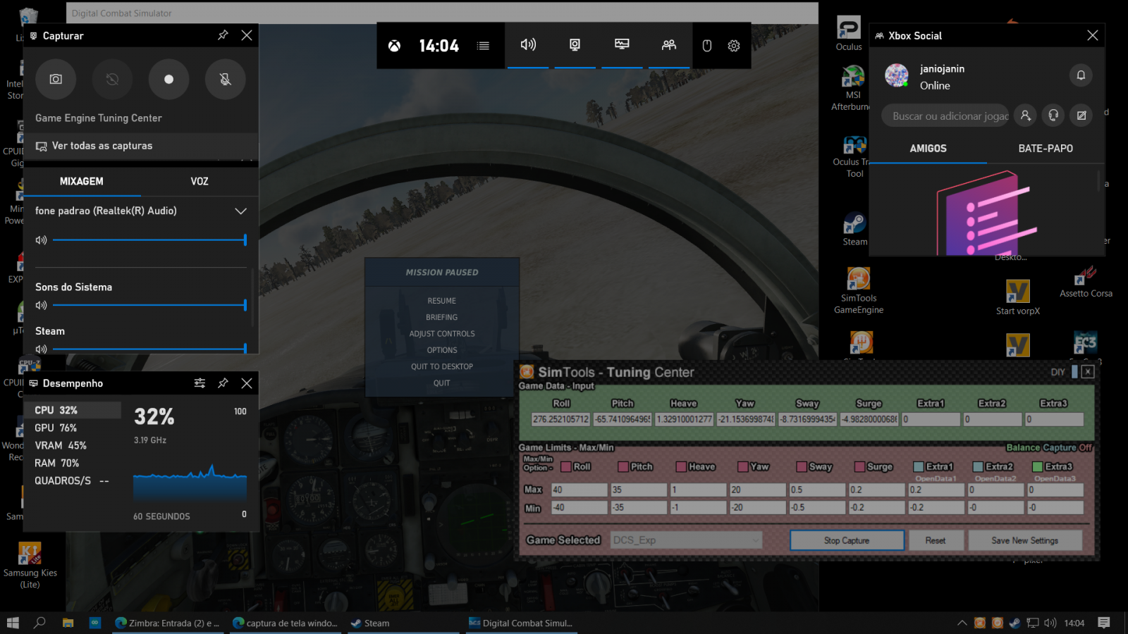Image resolution: width=1128 pixels, height=634 pixels.
Task: Open Xbox Social notifications bell
Action: (1081, 75)
